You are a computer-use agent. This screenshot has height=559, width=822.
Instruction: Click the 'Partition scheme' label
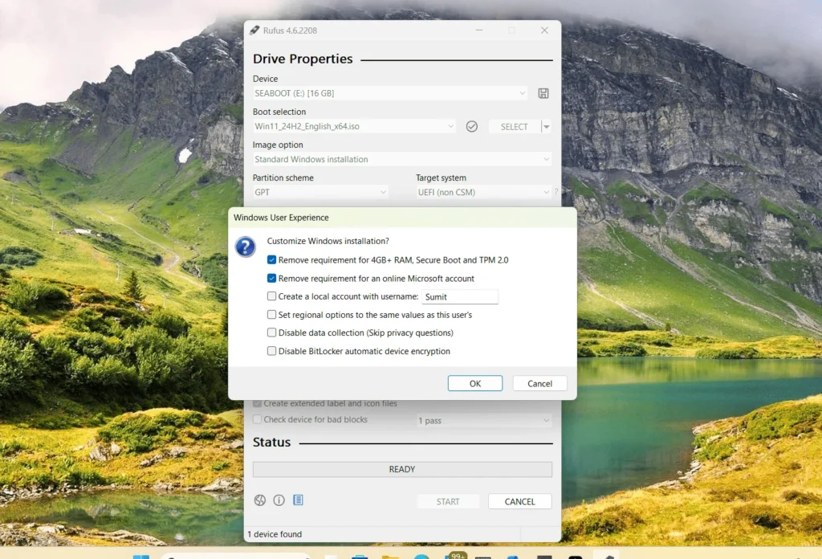(283, 177)
